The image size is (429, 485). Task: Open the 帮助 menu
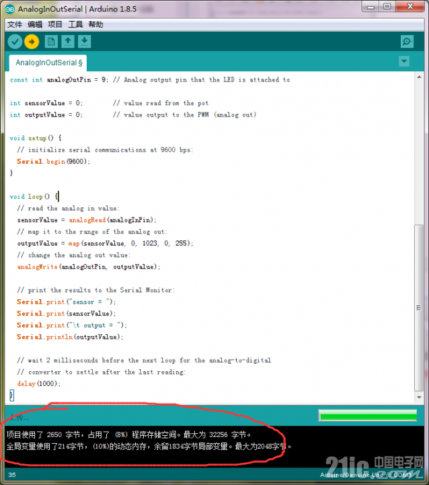(x=95, y=24)
